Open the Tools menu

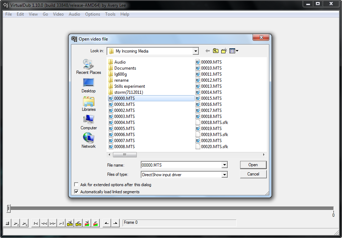[x=110, y=14]
